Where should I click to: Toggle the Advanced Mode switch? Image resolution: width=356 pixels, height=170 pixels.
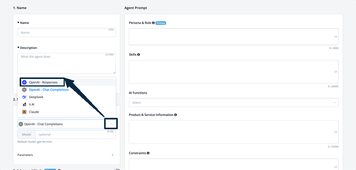tap(117, 169)
